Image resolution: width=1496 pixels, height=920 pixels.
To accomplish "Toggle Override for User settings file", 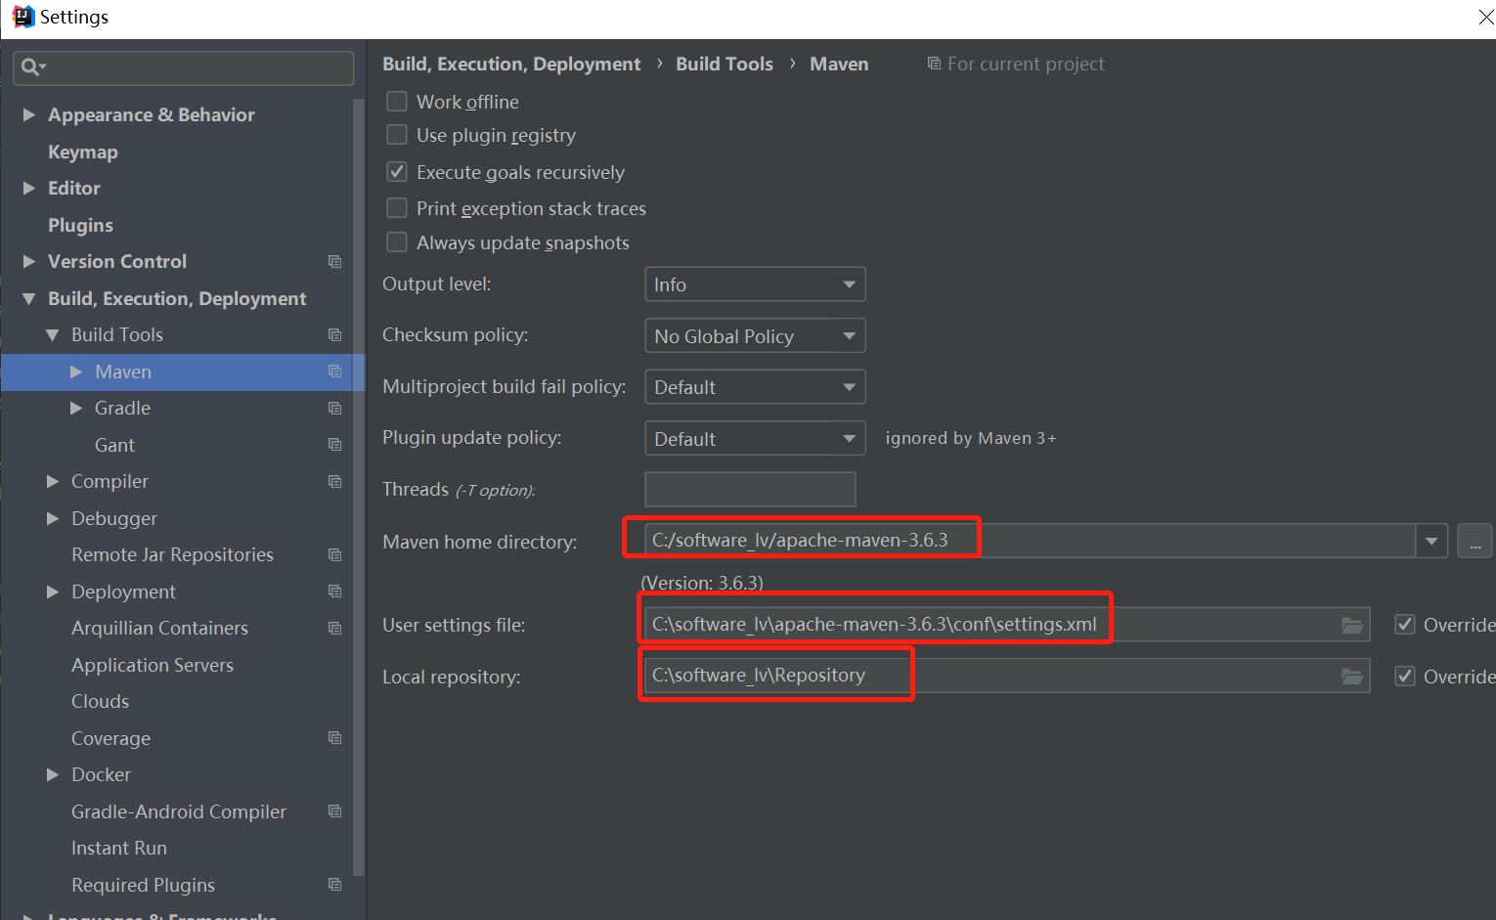I will click(1405, 625).
